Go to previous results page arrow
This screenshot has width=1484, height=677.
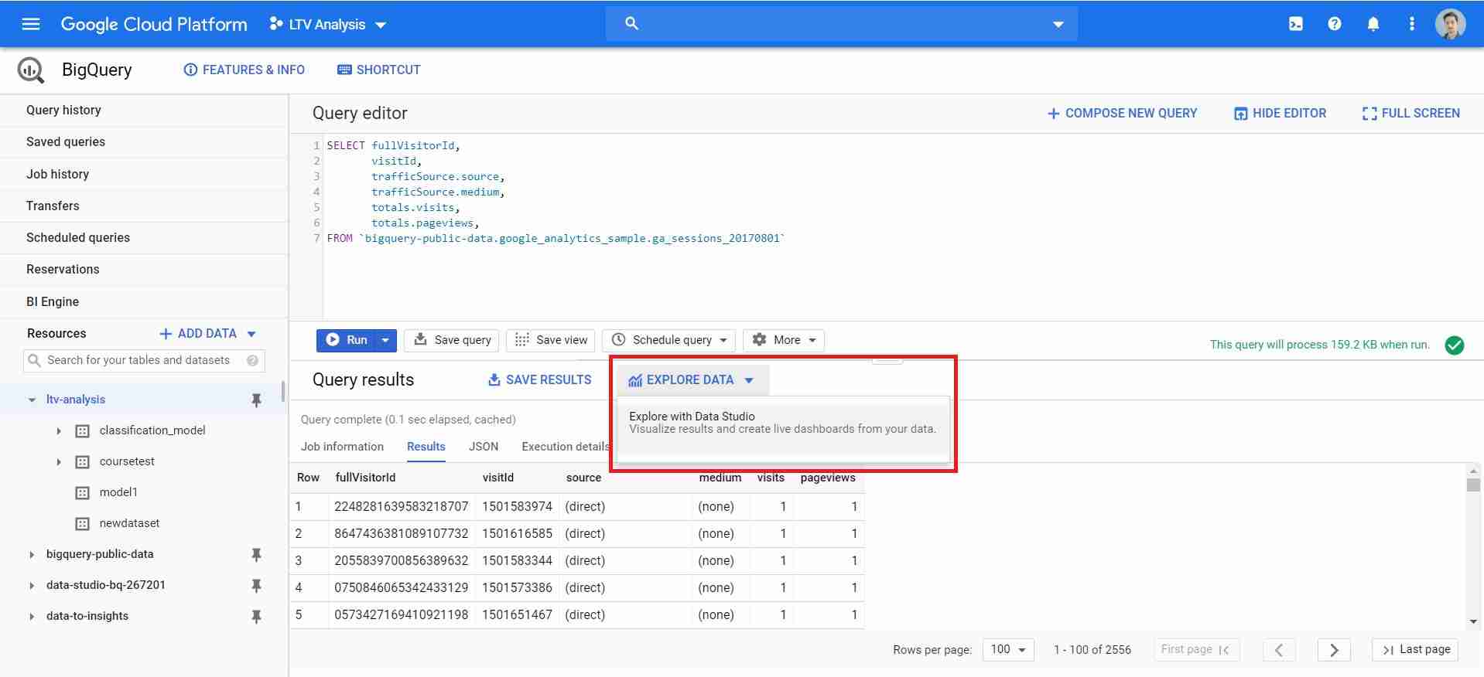tap(1279, 650)
